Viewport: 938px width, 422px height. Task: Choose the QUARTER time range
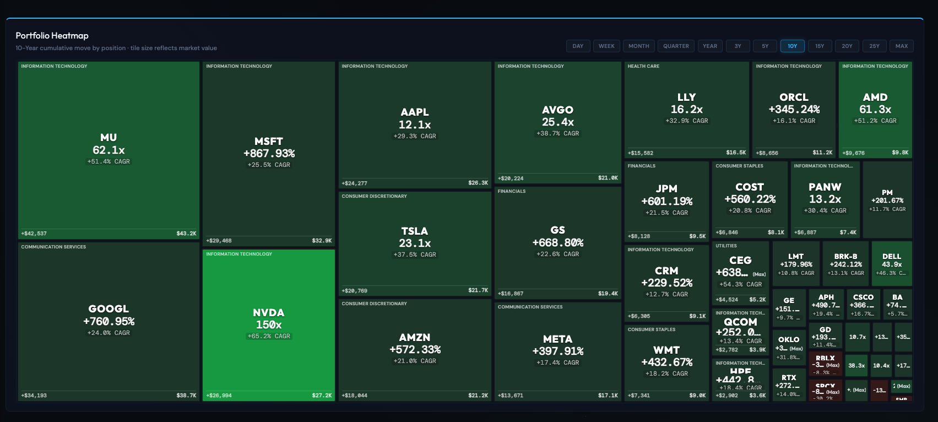click(676, 46)
